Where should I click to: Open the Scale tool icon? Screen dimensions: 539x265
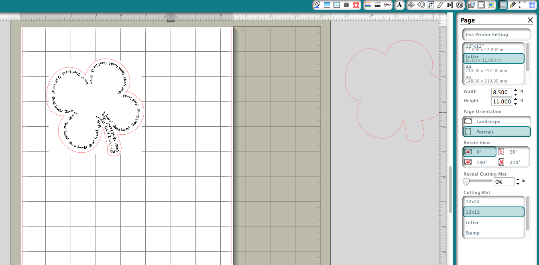coord(431,5)
